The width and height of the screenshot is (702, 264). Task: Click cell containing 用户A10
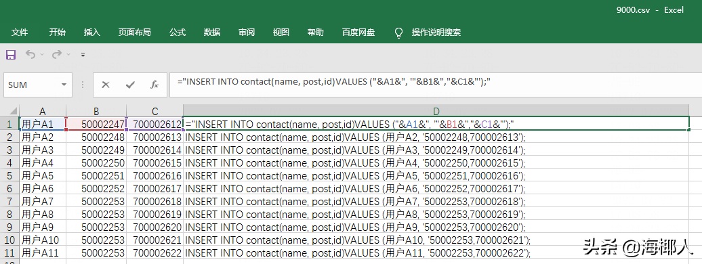(43, 240)
